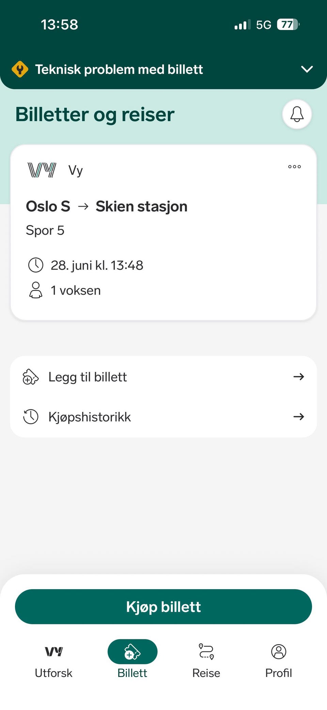Open the Oslo S to Skien ticket
The width and height of the screenshot is (327, 710).
[163, 232]
